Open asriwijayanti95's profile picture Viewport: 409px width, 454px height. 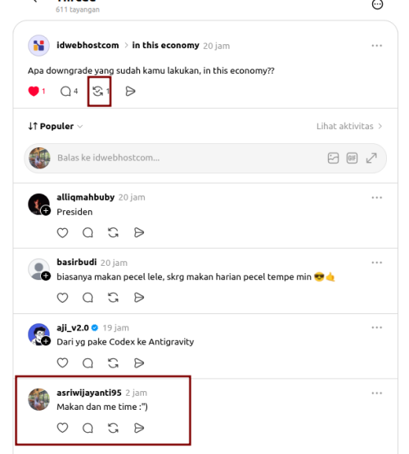click(38, 399)
